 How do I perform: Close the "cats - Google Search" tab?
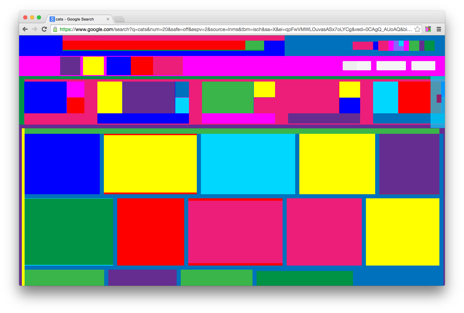(108, 19)
